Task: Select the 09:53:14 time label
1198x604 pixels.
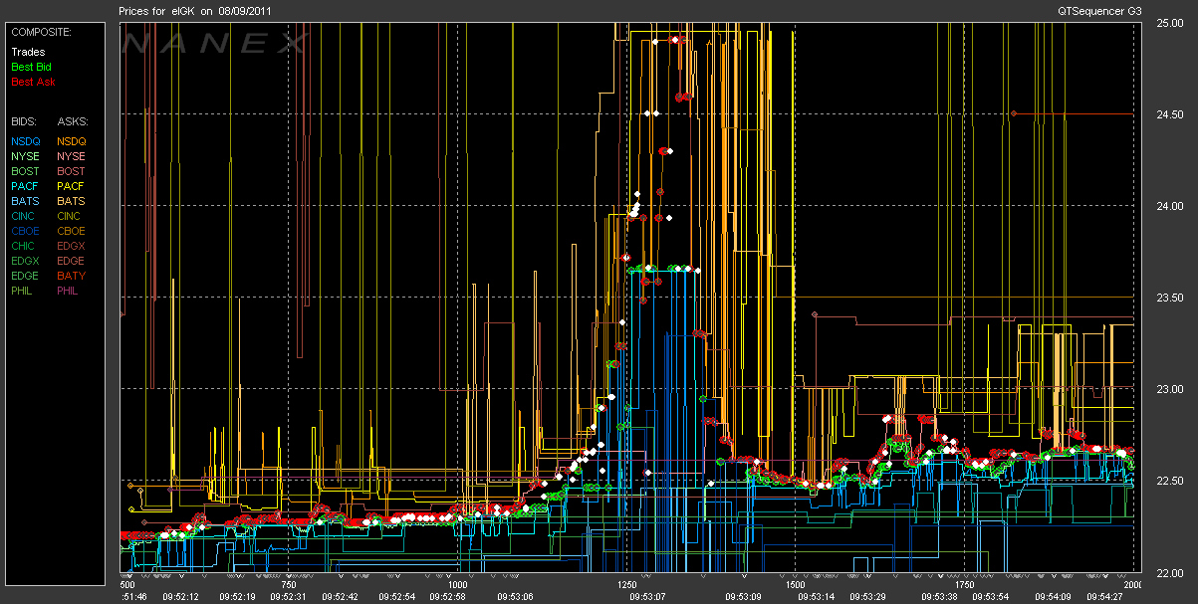Action: coord(815,597)
